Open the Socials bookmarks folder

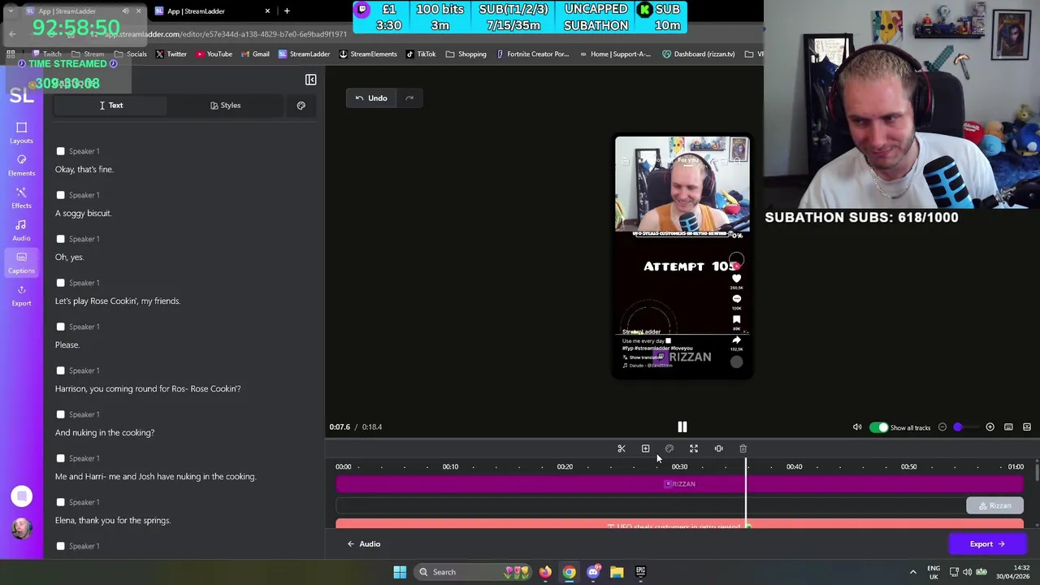[x=130, y=54]
